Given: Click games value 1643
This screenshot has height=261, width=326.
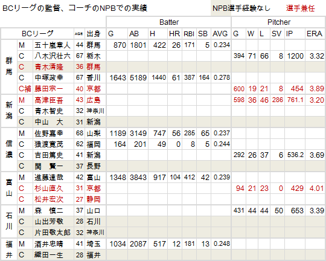Looking at the screenshot, I should coord(118,78).
